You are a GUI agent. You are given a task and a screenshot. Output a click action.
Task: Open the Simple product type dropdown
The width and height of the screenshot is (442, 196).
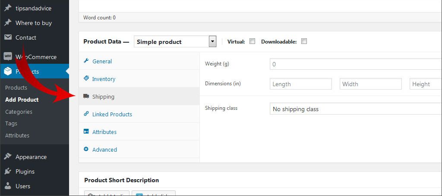click(x=175, y=42)
